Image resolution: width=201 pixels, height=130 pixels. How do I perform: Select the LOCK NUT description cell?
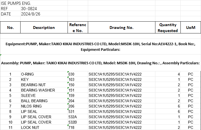30,127
